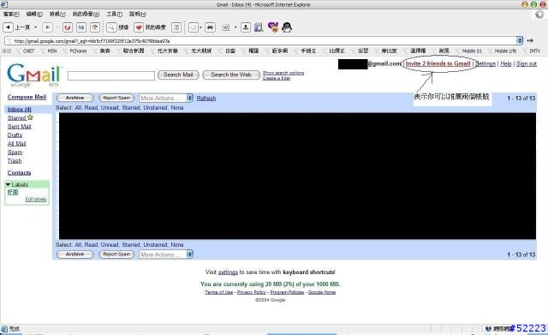Click the Search the Web button
This screenshot has height=335, width=548.
point(231,75)
